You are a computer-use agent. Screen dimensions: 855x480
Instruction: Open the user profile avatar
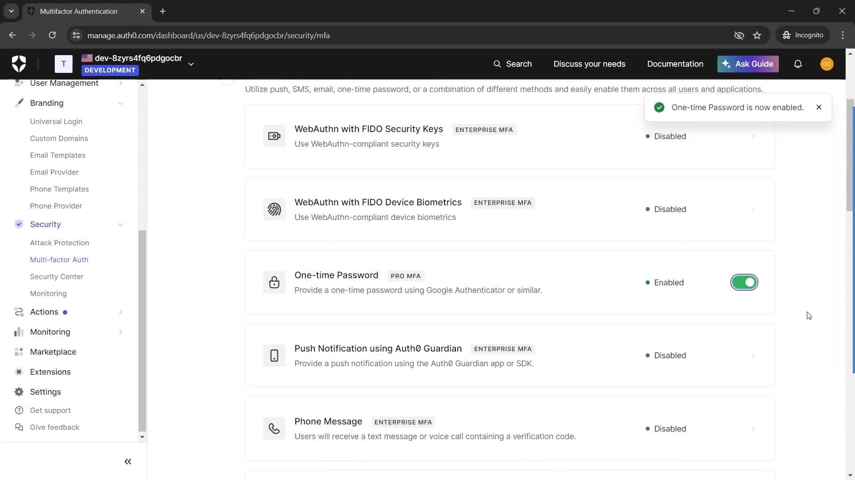click(826, 64)
